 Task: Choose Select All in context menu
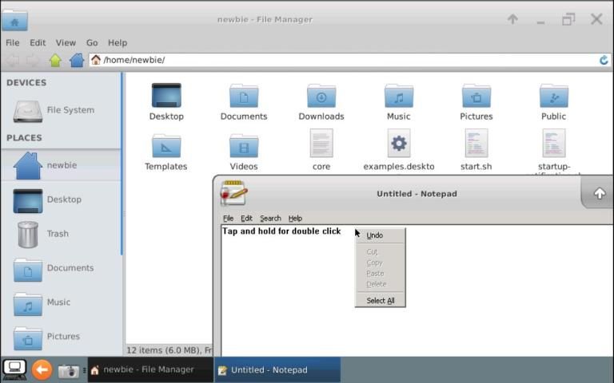380,301
